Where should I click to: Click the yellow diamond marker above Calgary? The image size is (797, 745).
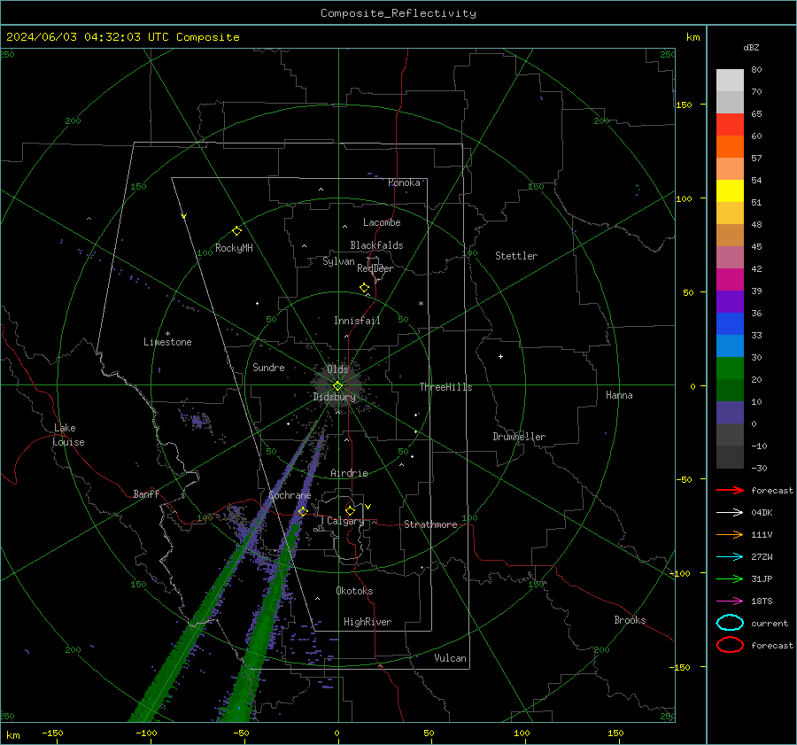pos(350,510)
